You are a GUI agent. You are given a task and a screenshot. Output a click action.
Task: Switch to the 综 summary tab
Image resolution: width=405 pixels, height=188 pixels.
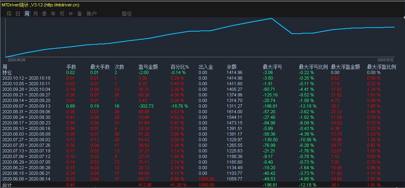(x=9, y=14)
